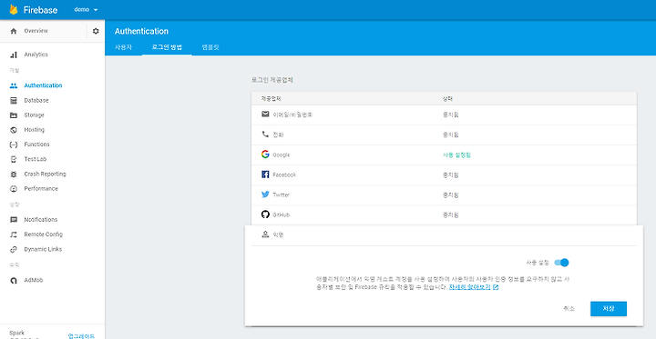The height and width of the screenshot is (339, 656).
Task: Click the Dynamic Links chain icon
Action: tap(14, 249)
